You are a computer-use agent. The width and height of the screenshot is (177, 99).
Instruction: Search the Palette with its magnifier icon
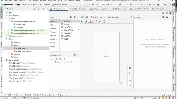(71, 17)
